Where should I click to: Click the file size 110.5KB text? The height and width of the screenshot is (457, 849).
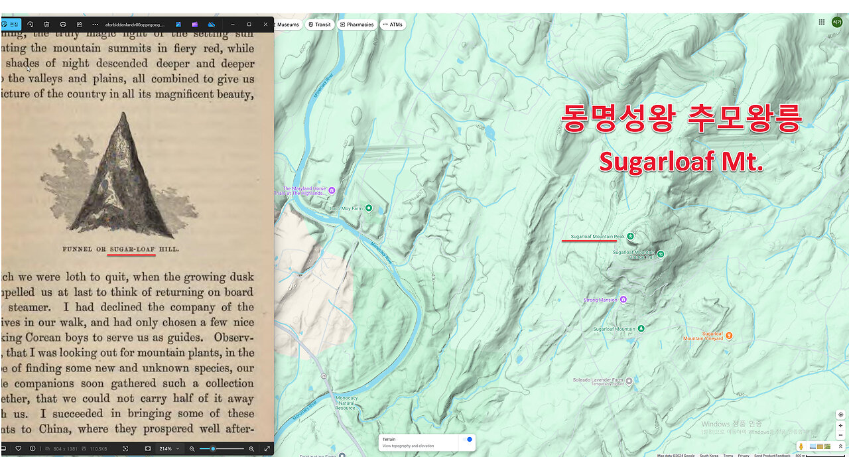(x=98, y=449)
